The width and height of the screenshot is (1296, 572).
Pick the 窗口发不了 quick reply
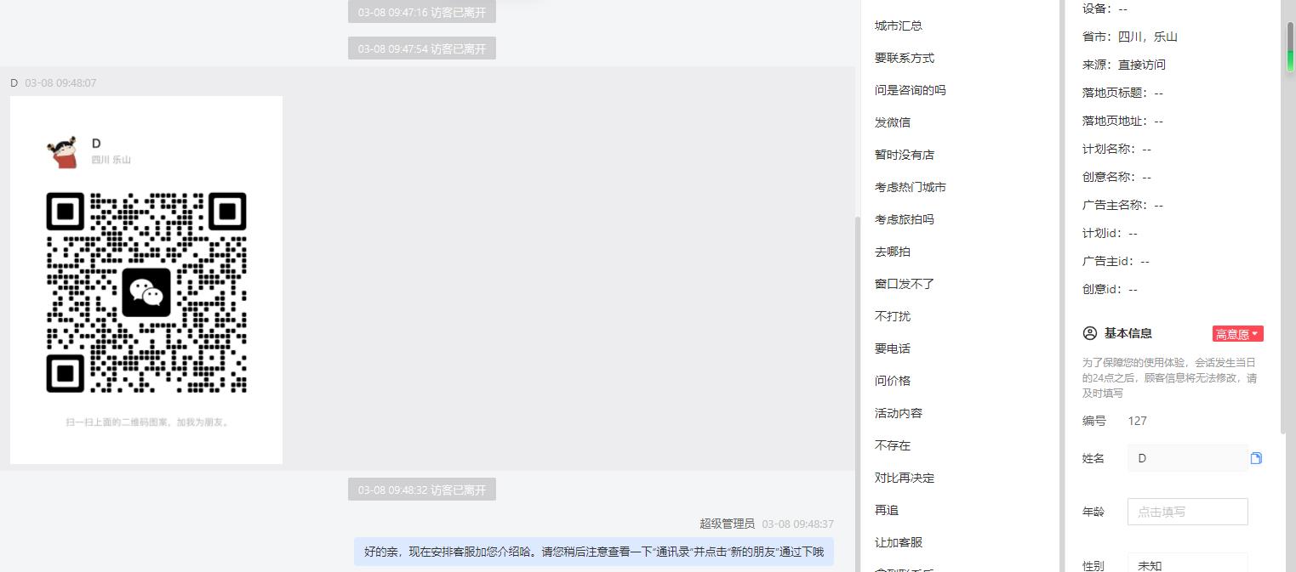coord(905,284)
